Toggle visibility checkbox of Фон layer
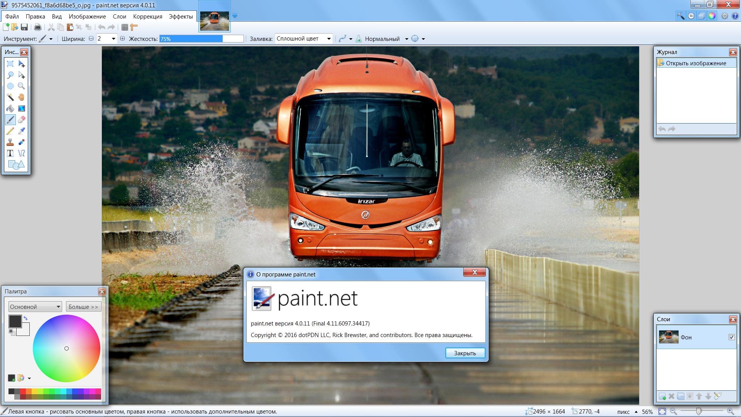741x417 pixels. click(731, 337)
